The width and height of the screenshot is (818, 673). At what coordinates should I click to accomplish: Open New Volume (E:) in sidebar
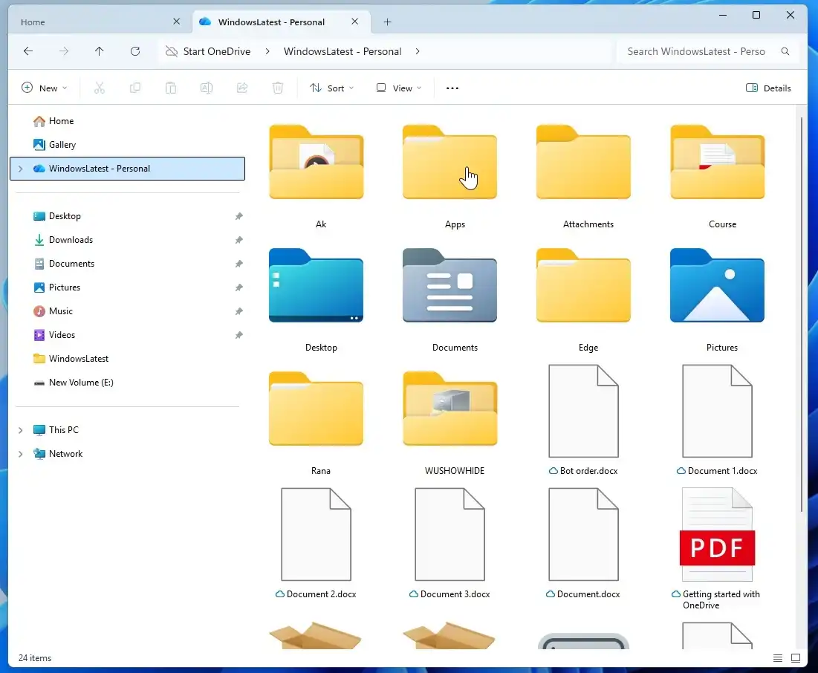click(127, 383)
